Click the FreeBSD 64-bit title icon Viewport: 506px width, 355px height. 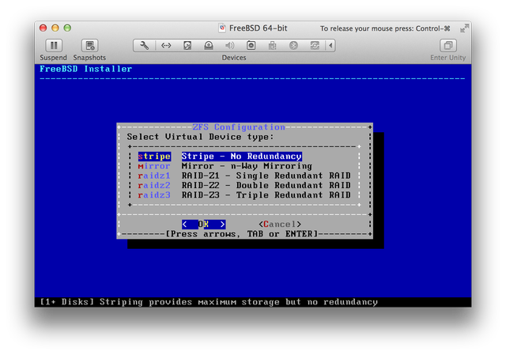[222, 28]
